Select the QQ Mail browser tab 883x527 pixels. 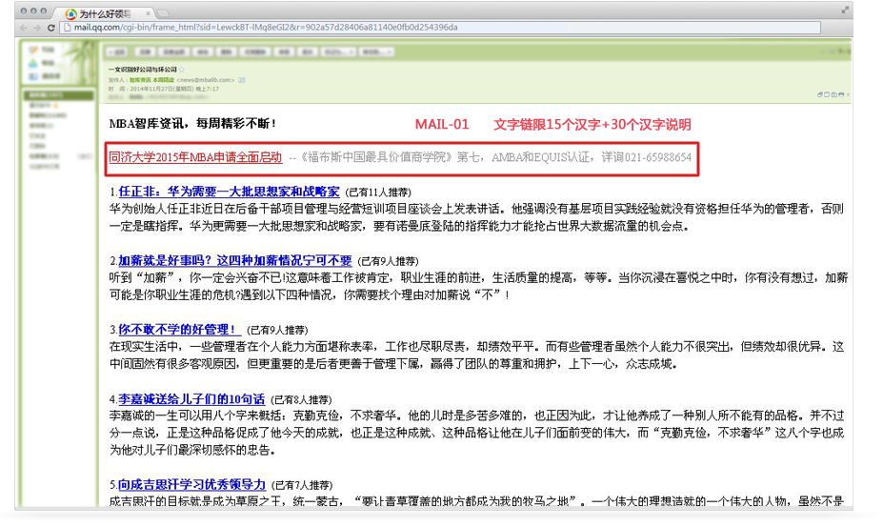pyautogui.click(x=104, y=13)
